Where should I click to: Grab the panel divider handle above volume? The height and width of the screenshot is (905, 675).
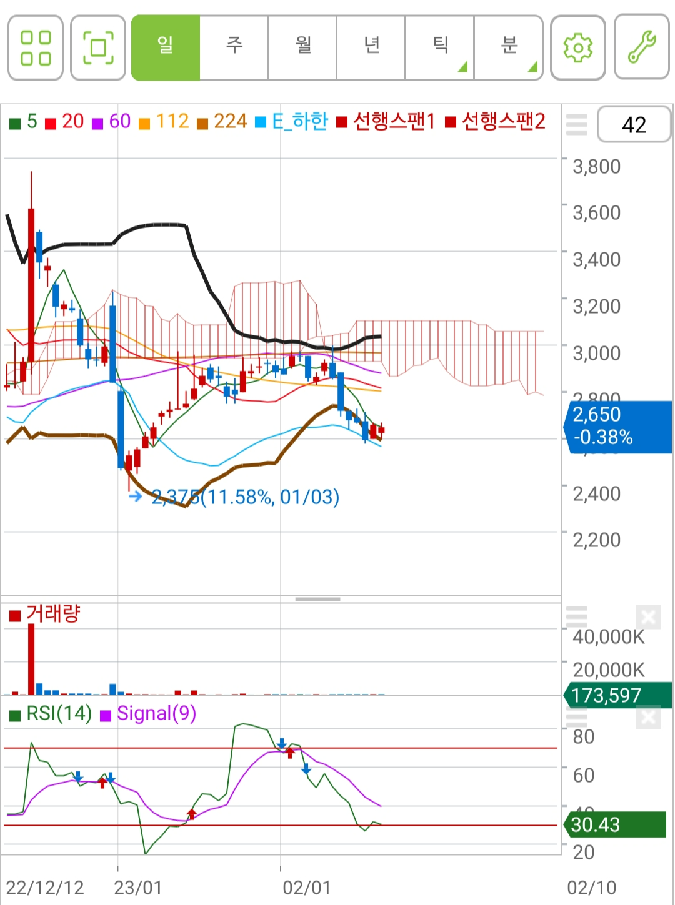(317, 599)
